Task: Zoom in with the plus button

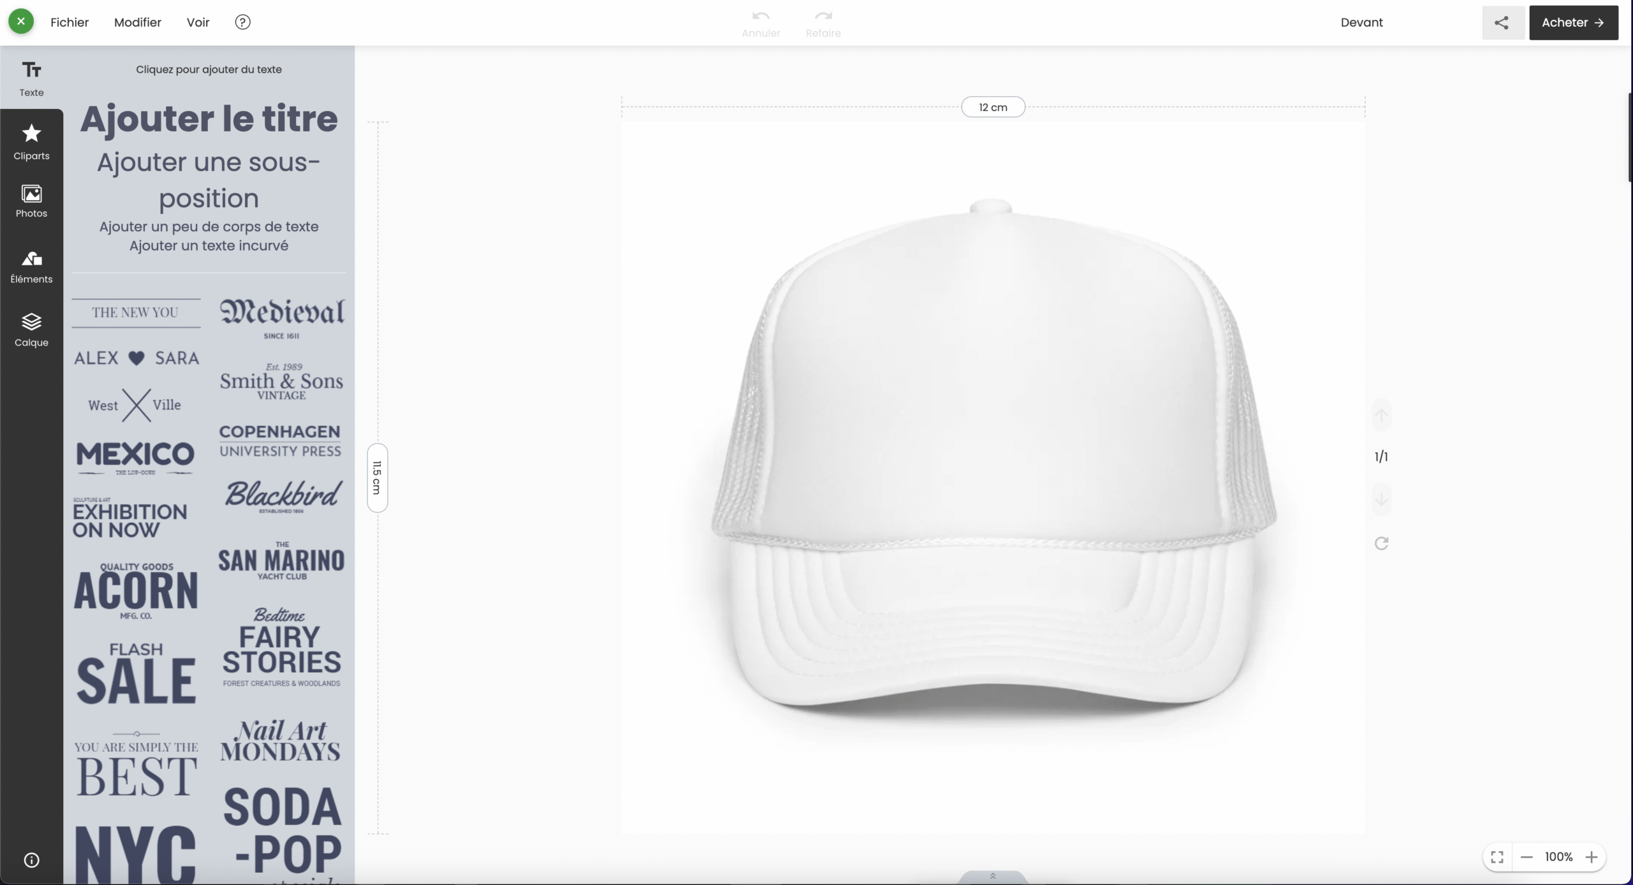Action: tap(1592, 857)
